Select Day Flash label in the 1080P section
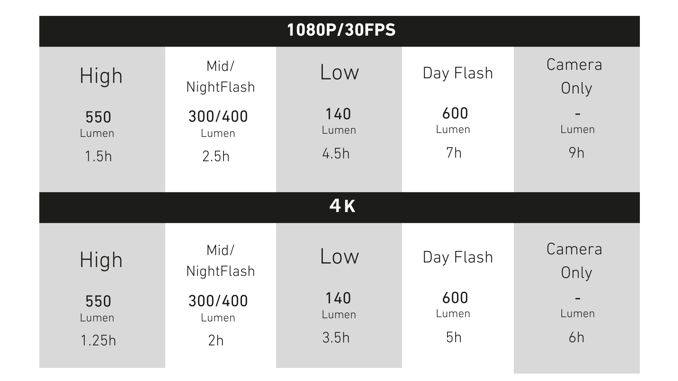The width and height of the screenshot is (678, 381). 458,73
